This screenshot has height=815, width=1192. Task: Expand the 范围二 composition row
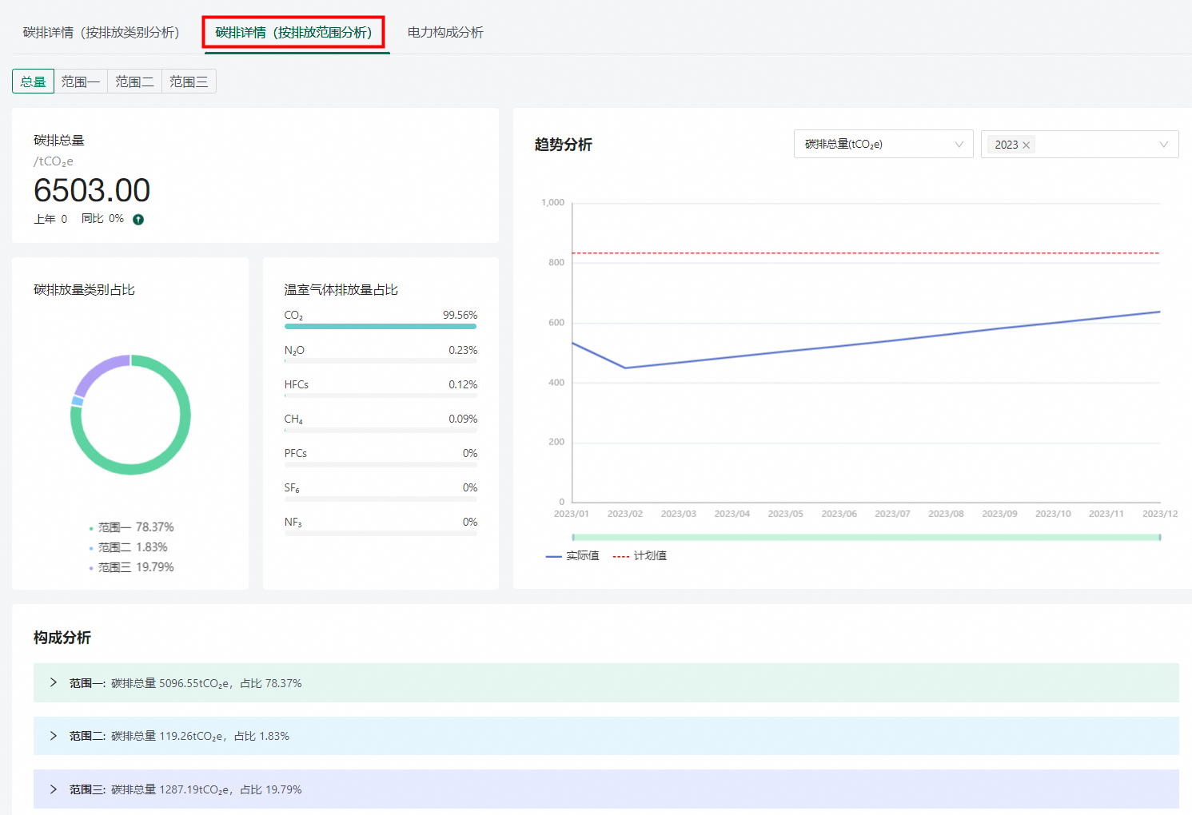606,736
